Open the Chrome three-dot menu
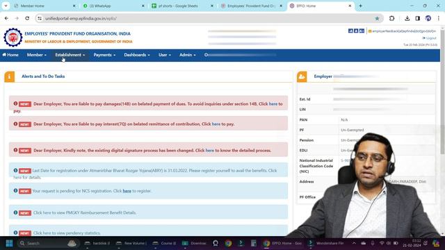445x250 pixels. (439, 19)
